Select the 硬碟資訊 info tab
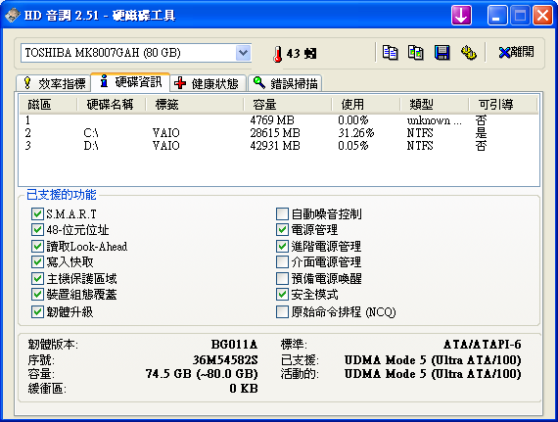558x422 pixels. point(130,82)
